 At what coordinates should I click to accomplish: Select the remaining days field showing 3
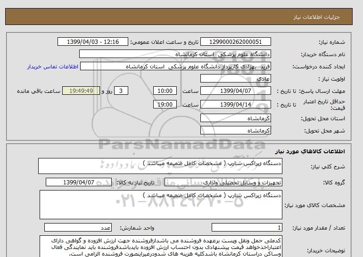tap(121, 91)
